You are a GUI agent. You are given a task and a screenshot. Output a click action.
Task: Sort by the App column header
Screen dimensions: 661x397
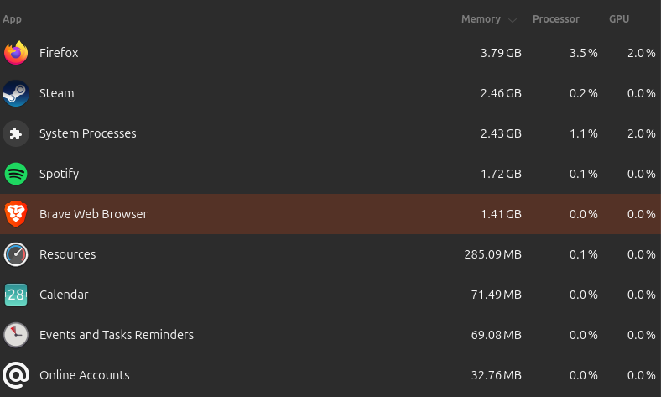12,19
